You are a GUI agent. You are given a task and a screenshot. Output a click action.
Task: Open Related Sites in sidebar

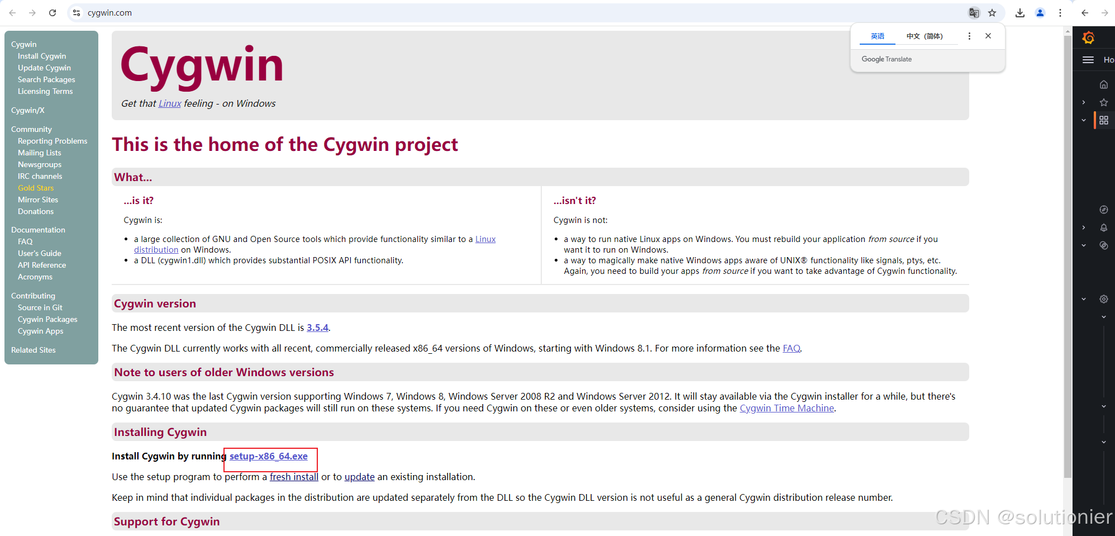[x=34, y=350]
